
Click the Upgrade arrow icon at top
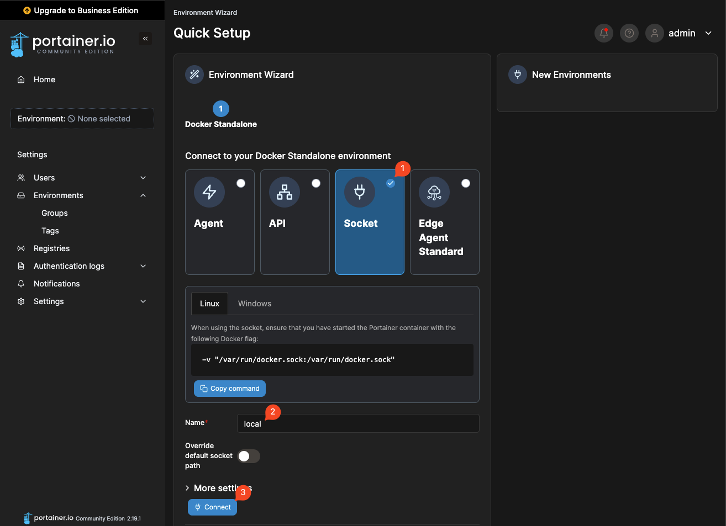click(x=27, y=10)
